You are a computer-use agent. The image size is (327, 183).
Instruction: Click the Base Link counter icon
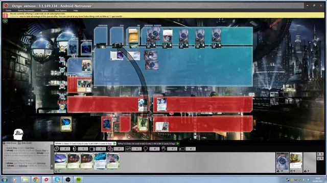coord(110,149)
